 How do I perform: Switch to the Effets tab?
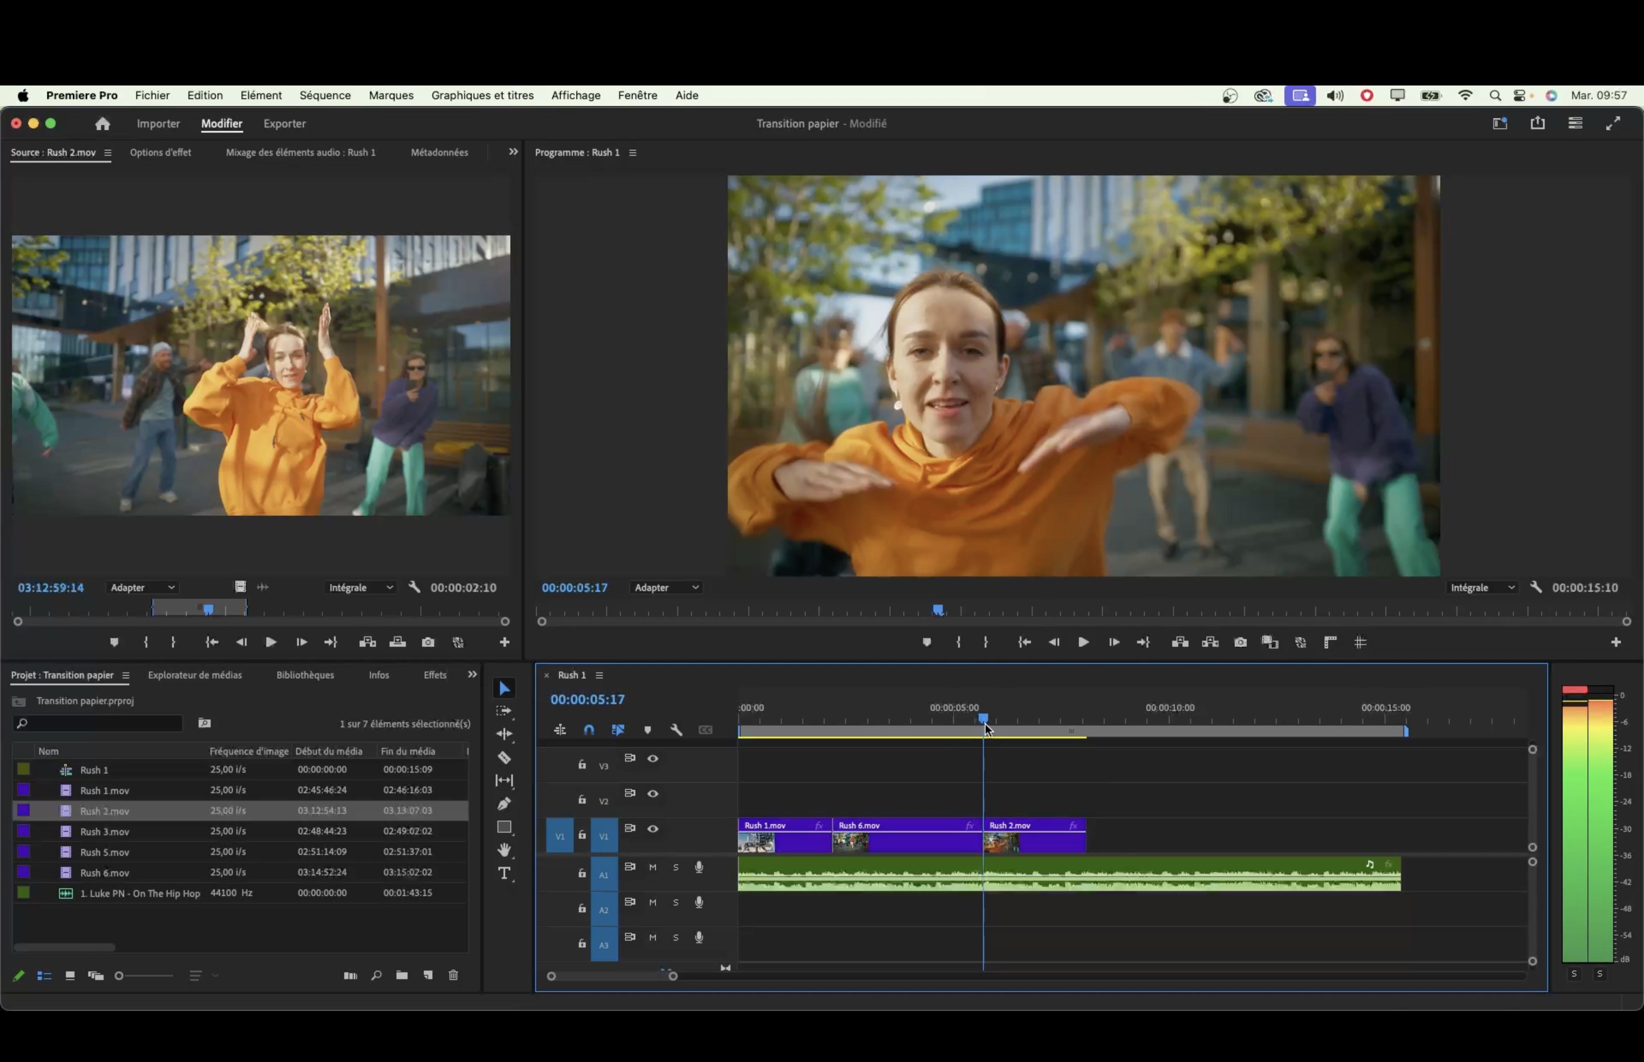[x=435, y=674]
